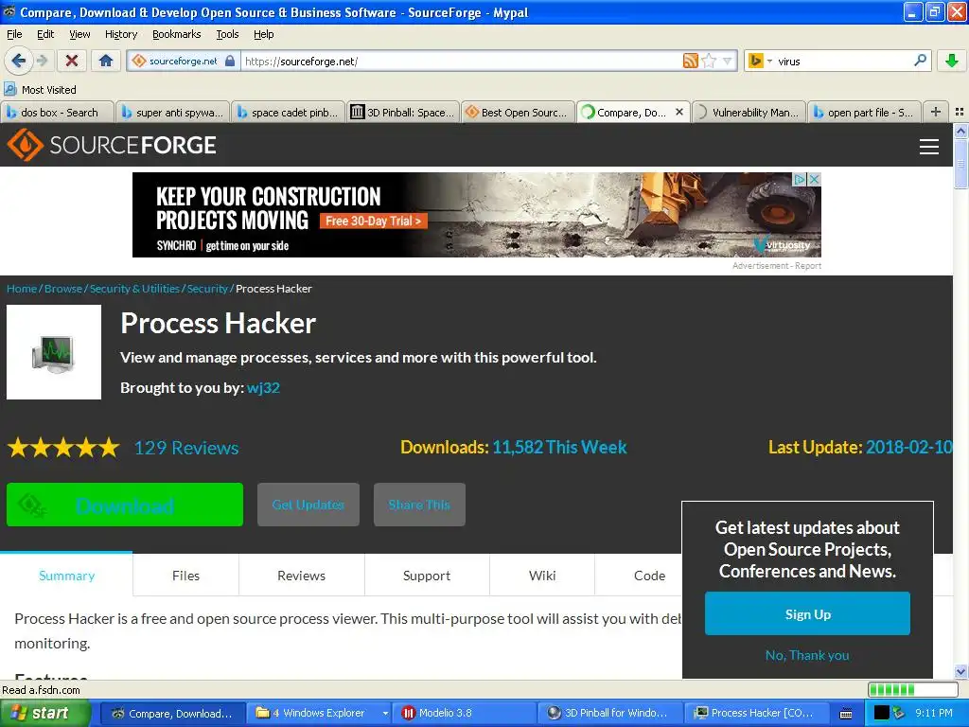Click the page scrollbar down arrow
Screen dimensions: 969x727
click(960, 671)
